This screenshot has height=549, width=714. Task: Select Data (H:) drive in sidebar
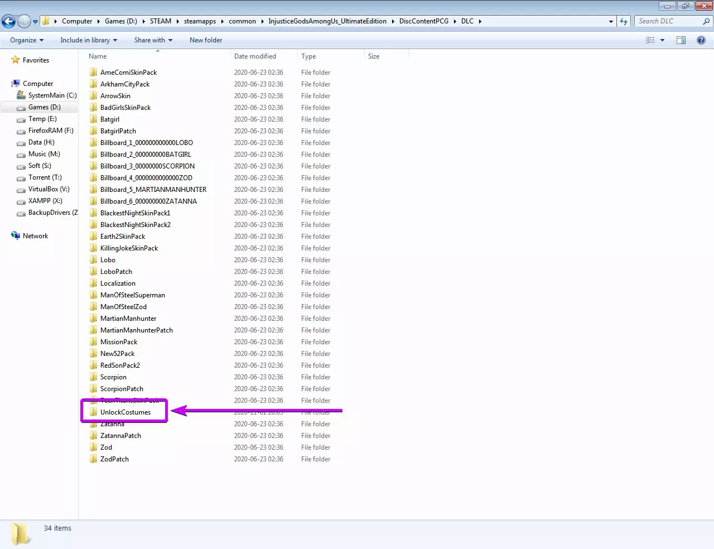coord(41,142)
